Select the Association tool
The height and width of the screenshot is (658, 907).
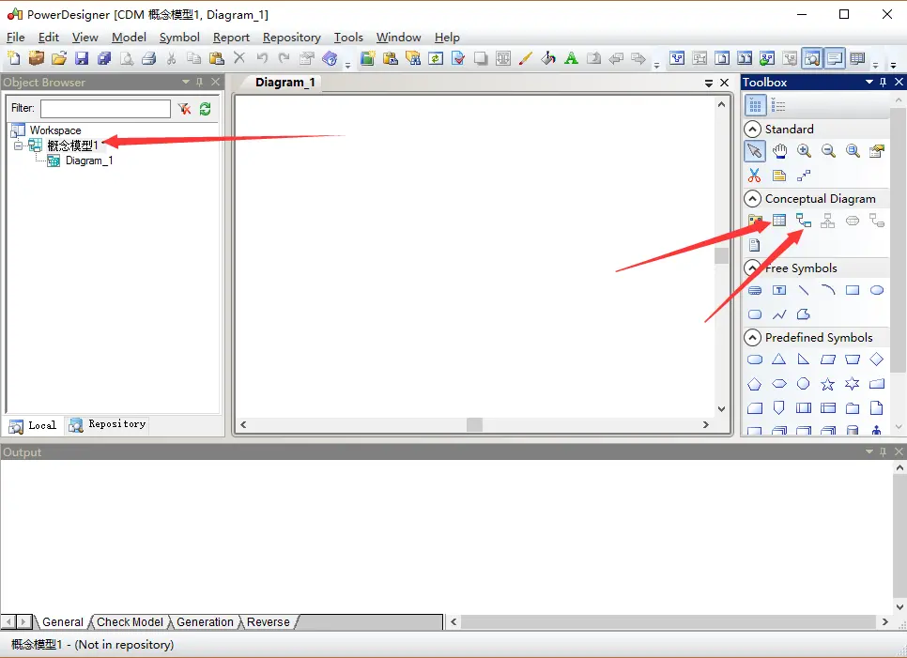click(x=853, y=221)
